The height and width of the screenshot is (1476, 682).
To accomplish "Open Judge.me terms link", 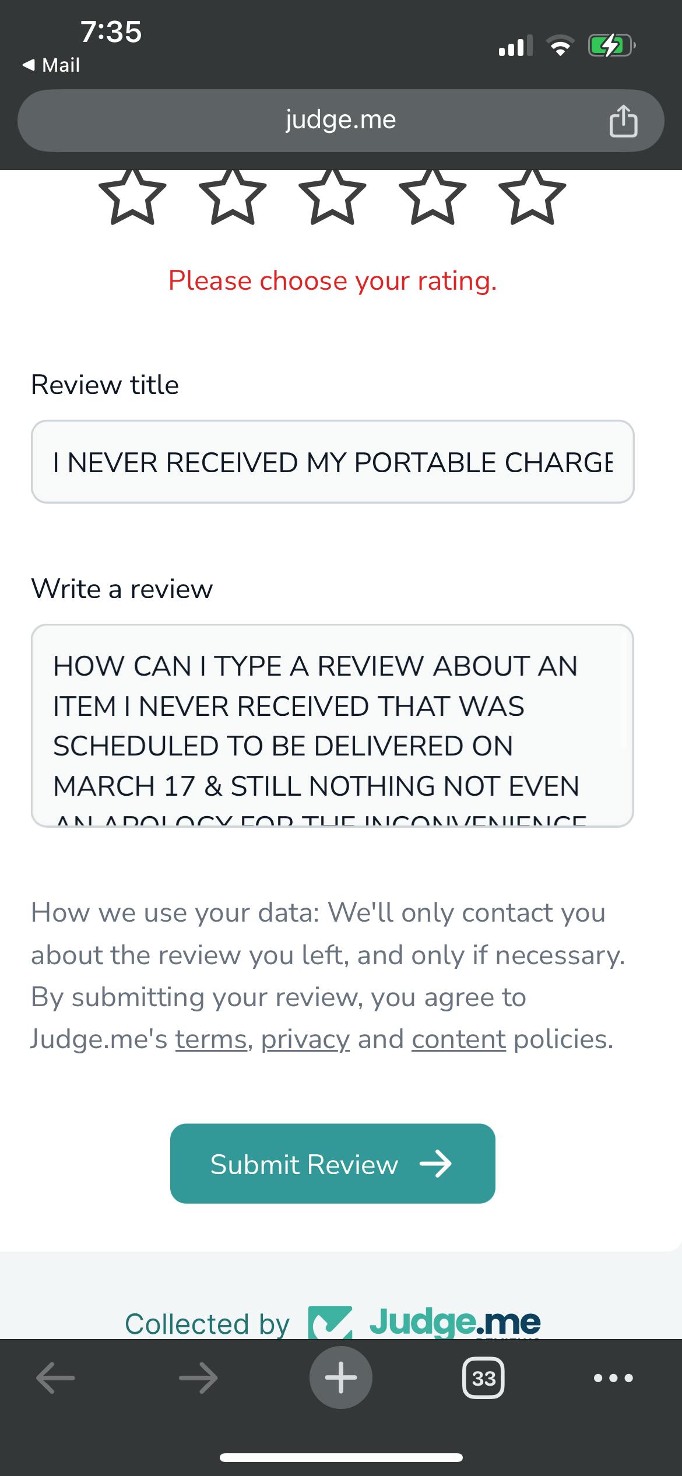I will tap(211, 1039).
